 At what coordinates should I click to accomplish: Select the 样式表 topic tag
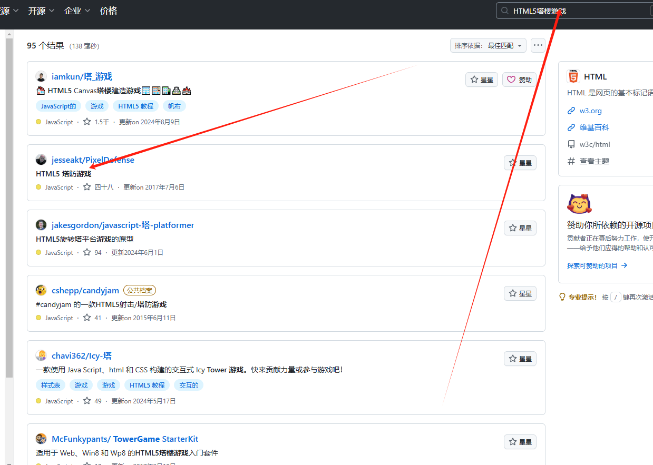pos(51,385)
